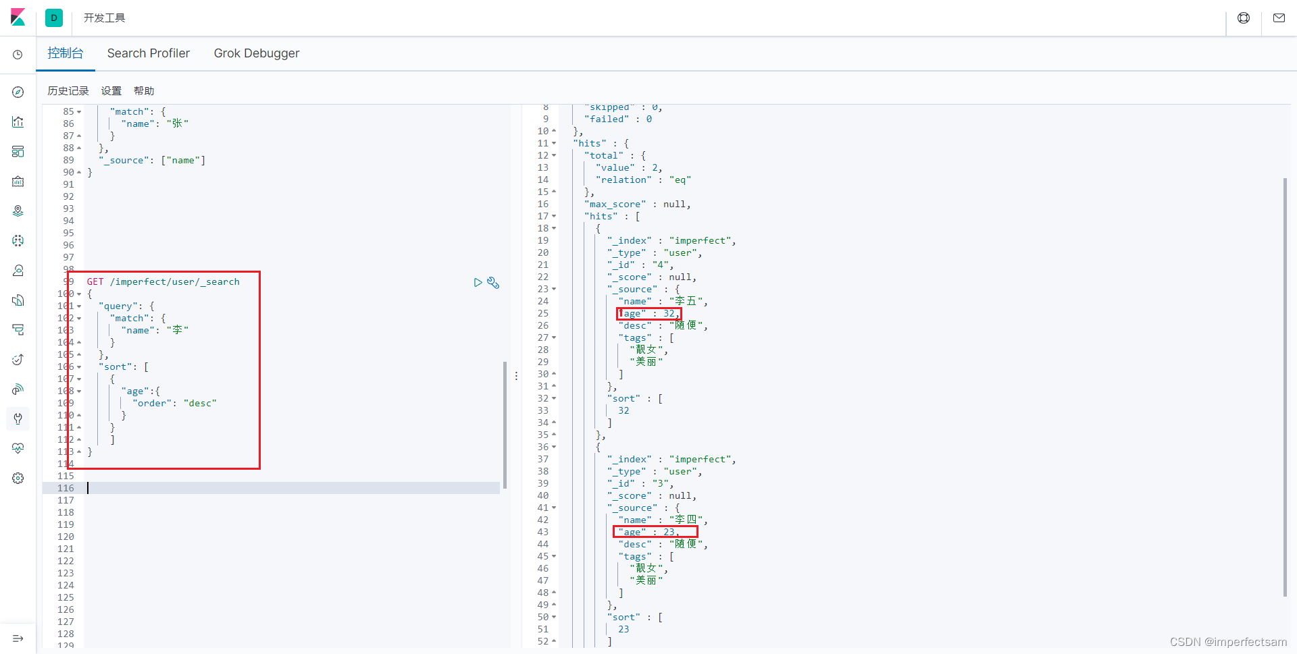Viewport: 1297px width, 654px height.
Task: Click GET /imperfect/user/_search request line
Action: click(163, 282)
